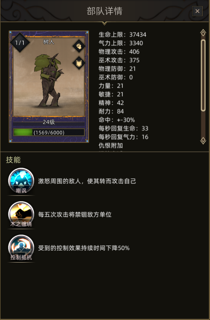Click the green experience bar (1569/6000)

(49, 132)
